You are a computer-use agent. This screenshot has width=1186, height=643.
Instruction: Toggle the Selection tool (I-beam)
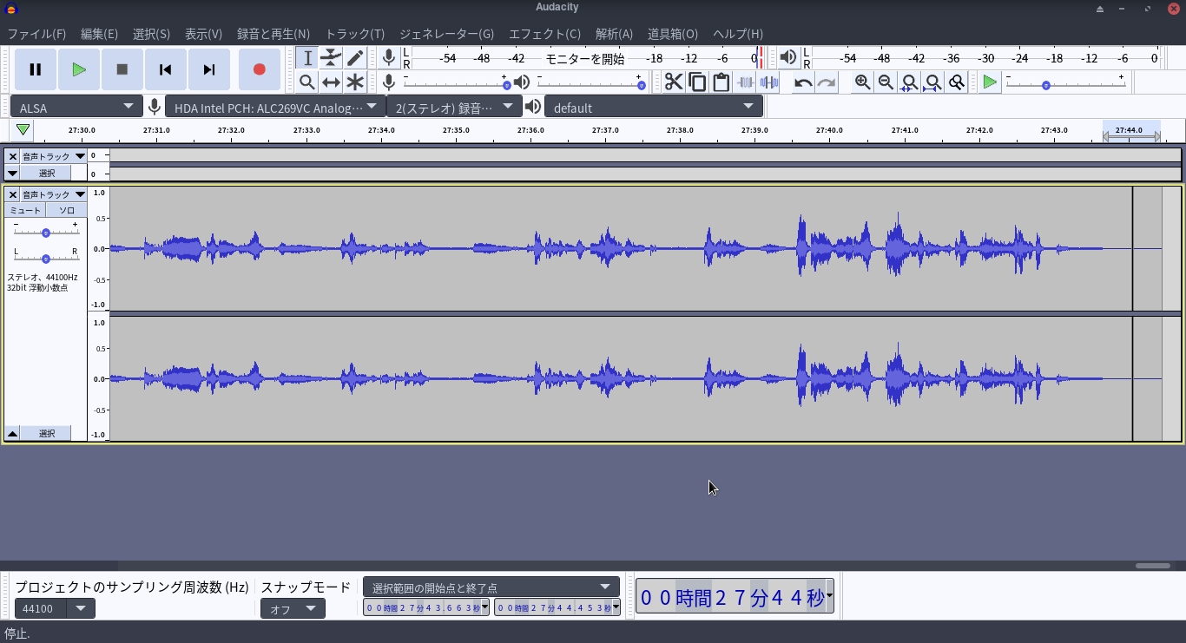[307, 58]
